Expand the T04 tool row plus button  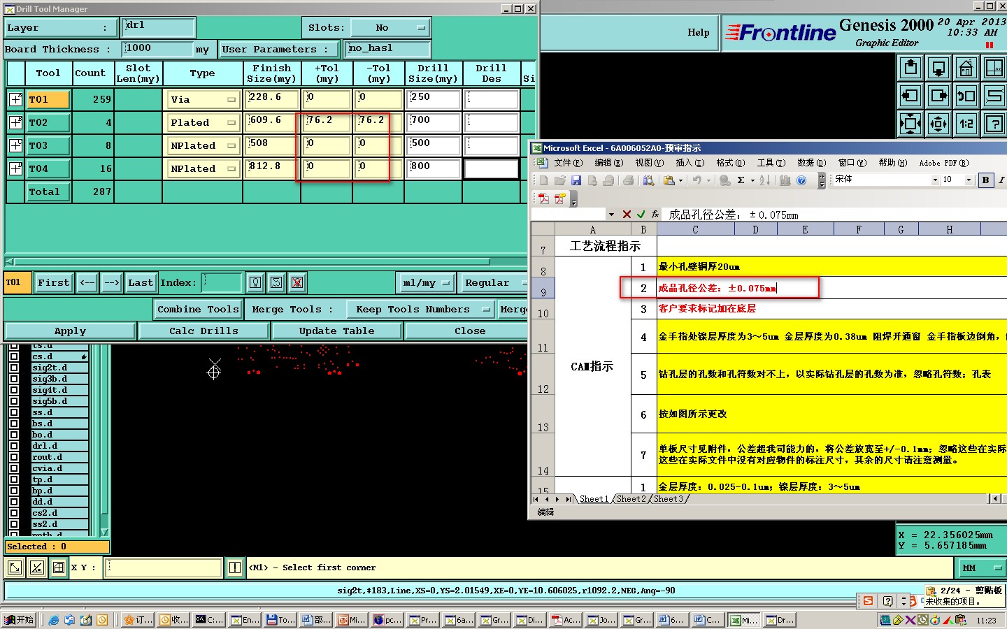[15, 168]
